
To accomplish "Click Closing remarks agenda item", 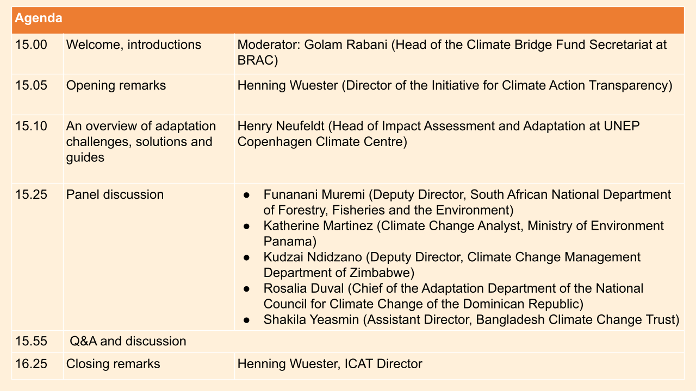I will point(113,364).
